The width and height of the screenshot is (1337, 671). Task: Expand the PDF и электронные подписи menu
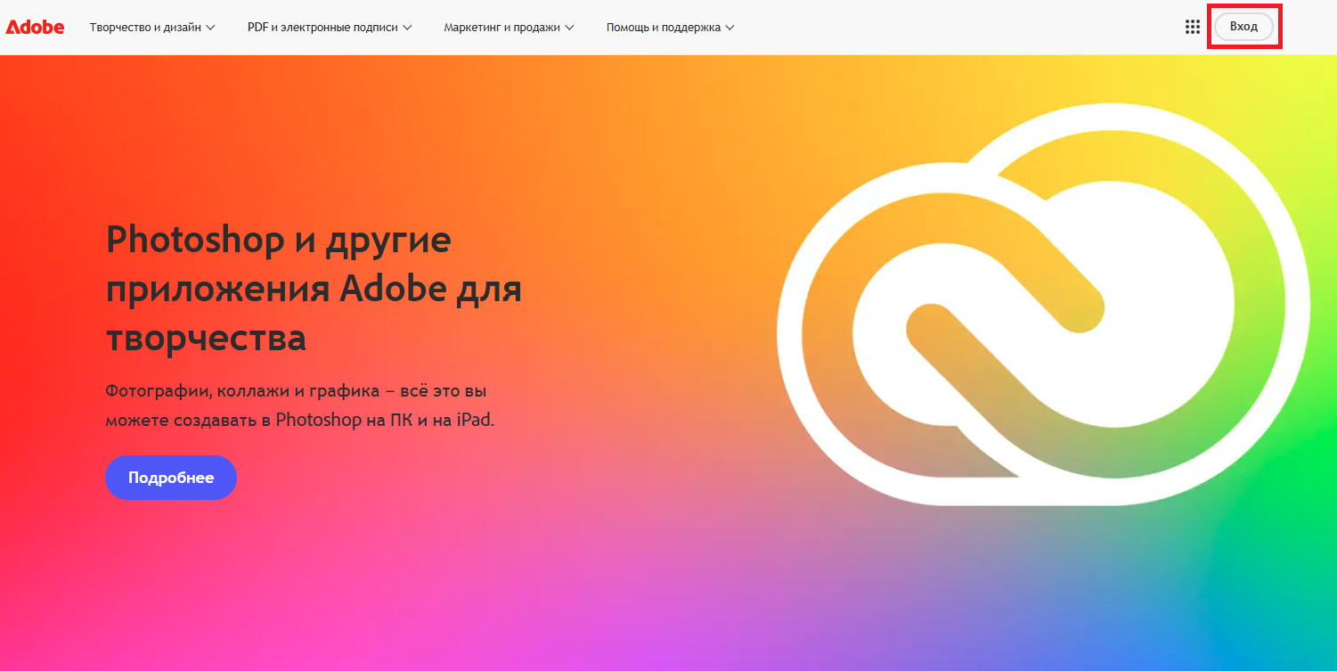click(330, 28)
